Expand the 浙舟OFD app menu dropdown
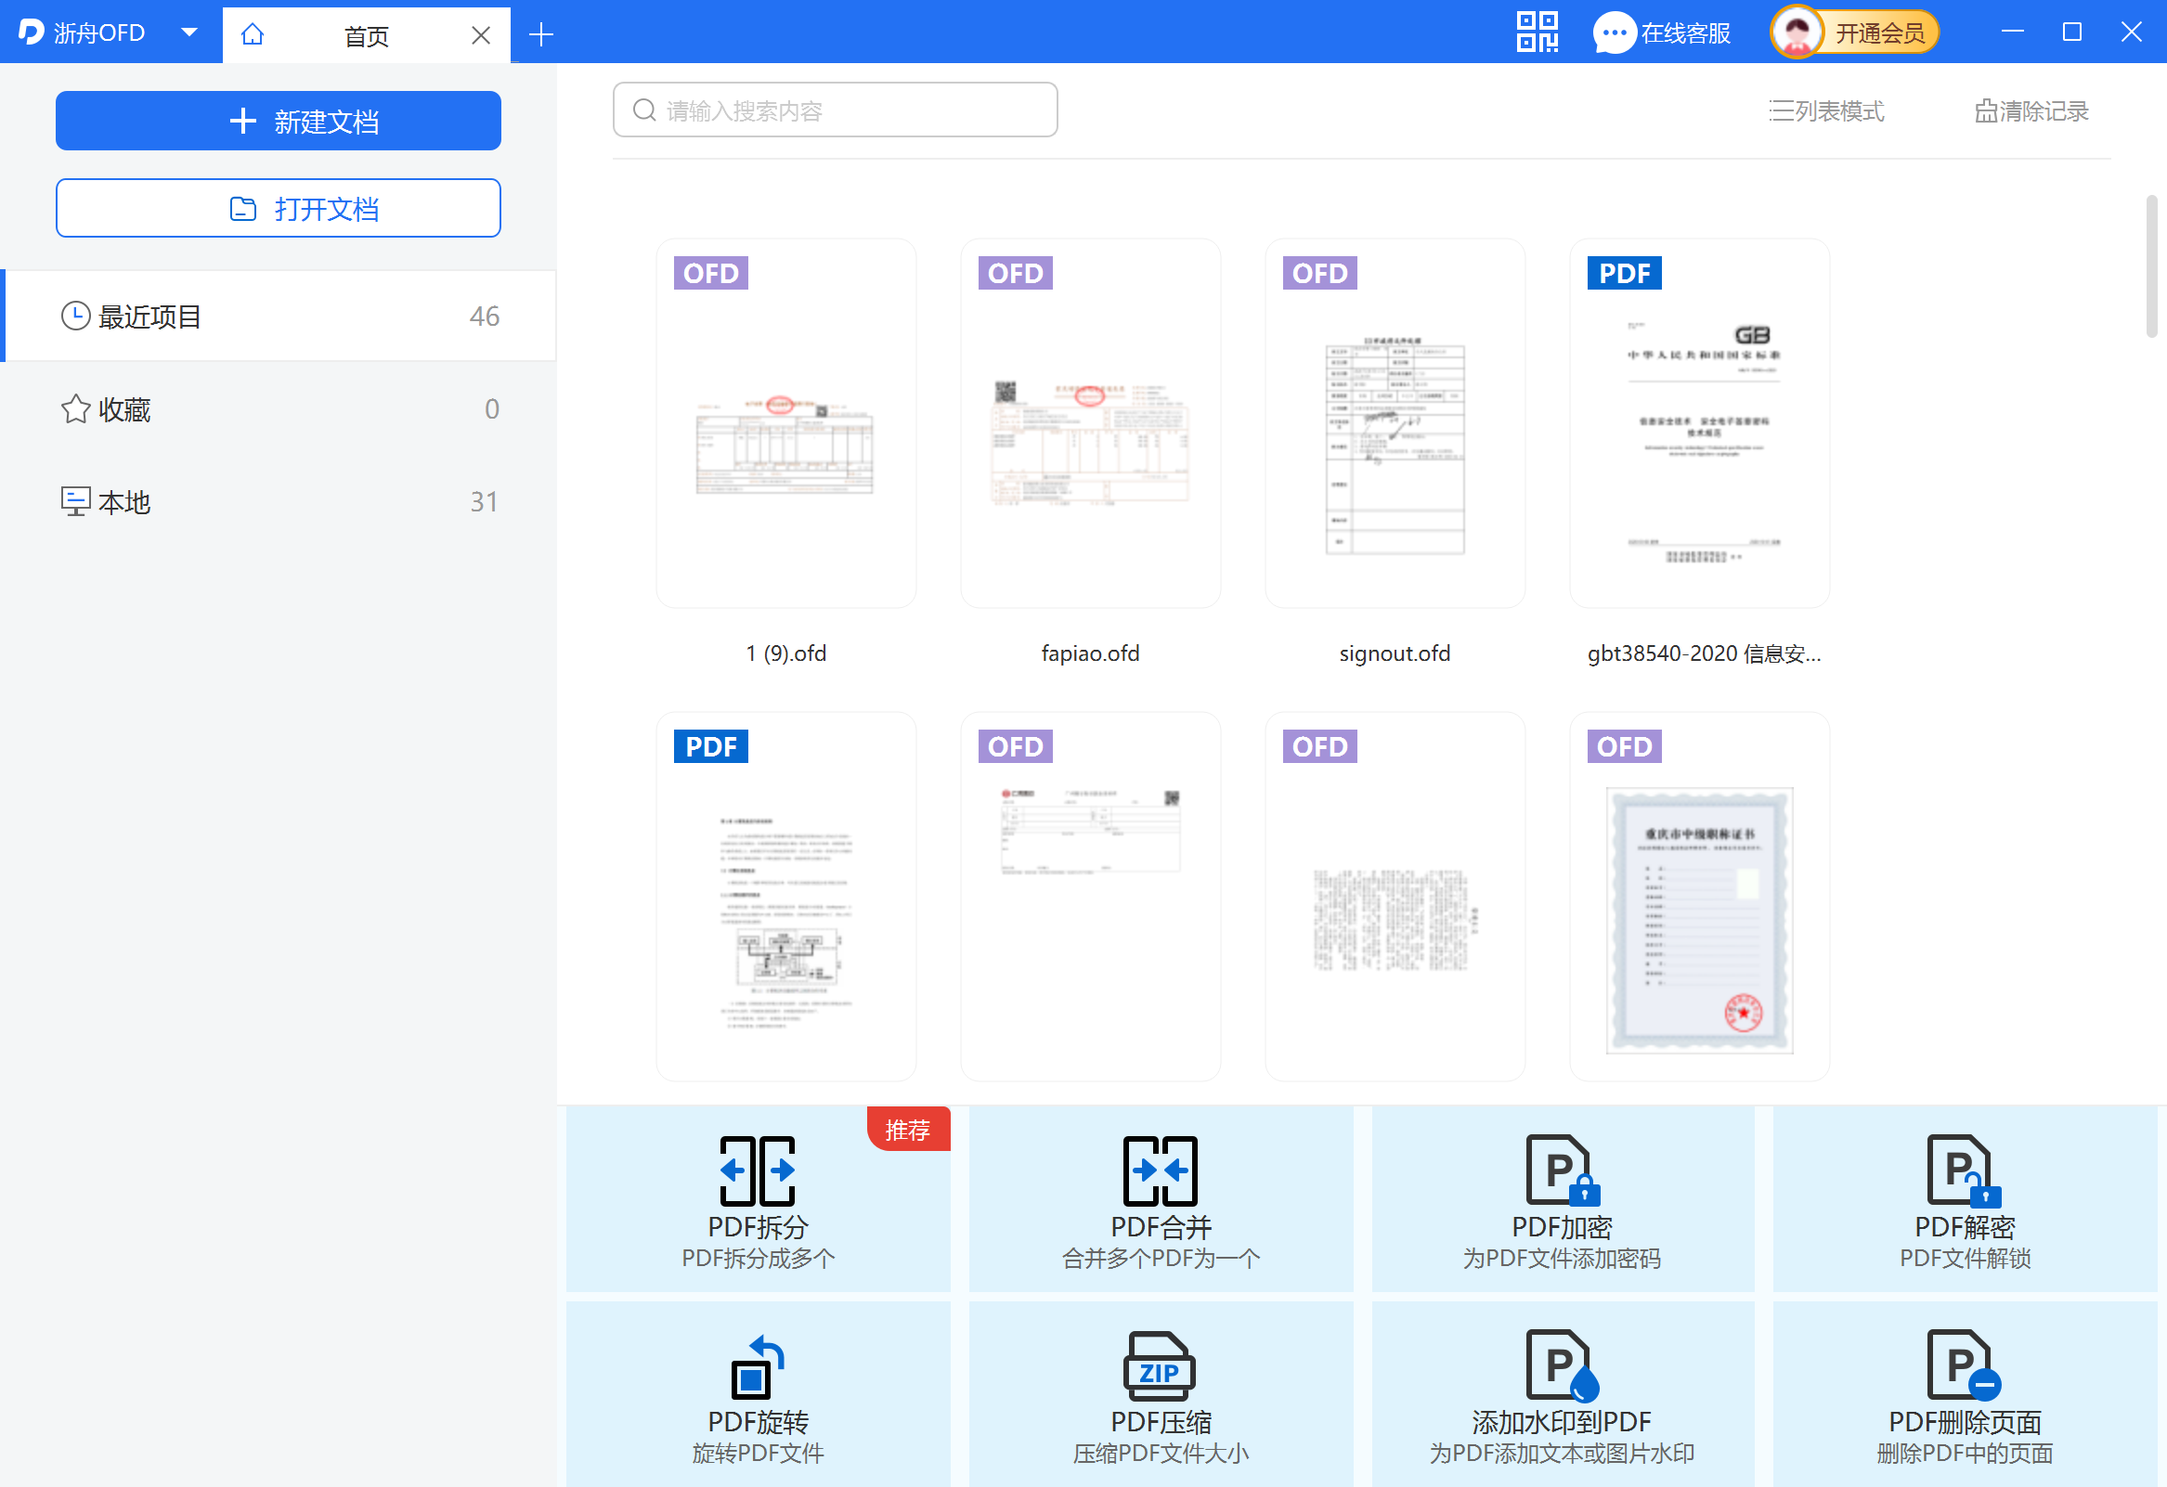2167x1487 pixels. [x=189, y=32]
